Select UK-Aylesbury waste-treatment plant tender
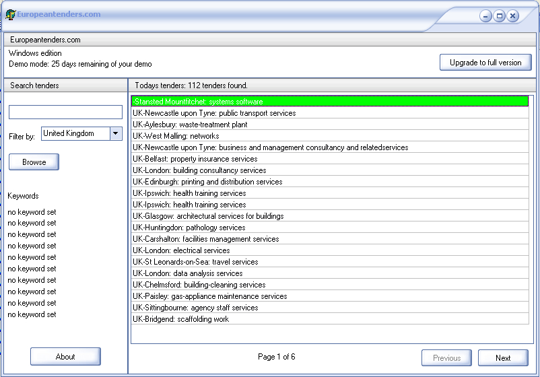The height and width of the screenshot is (377, 540). point(330,125)
